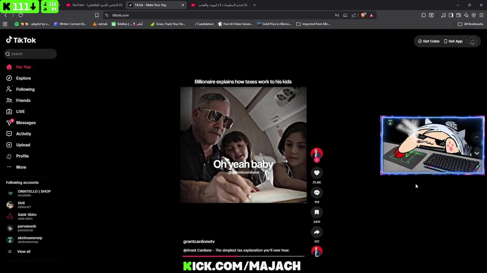Reload the page in the browser

(x=21, y=15)
